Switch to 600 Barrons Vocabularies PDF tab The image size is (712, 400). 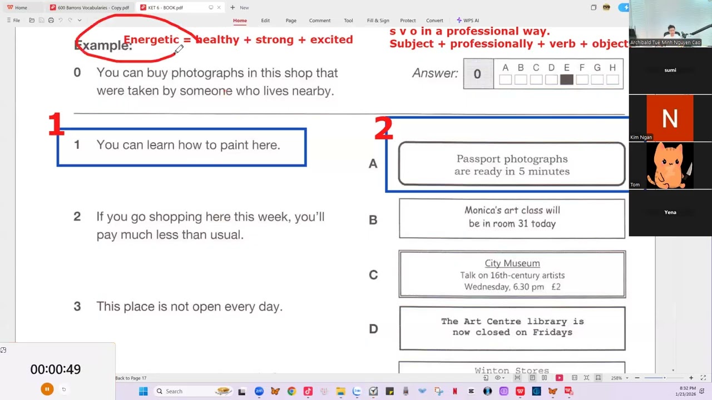[90, 7]
